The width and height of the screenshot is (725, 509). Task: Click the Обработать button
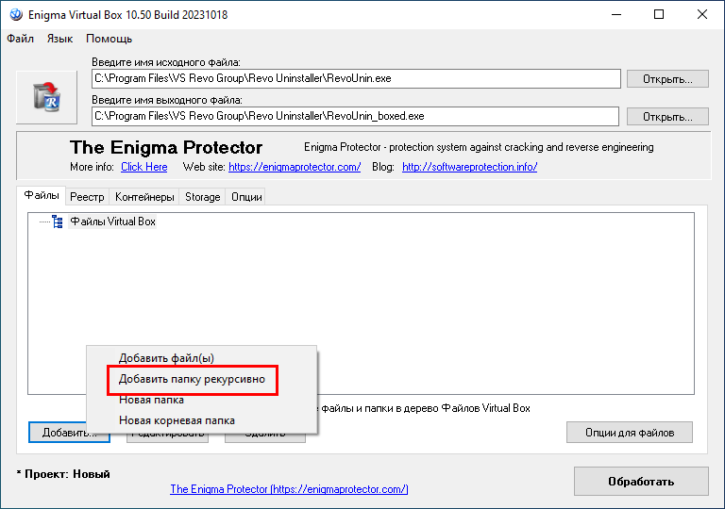tap(641, 482)
